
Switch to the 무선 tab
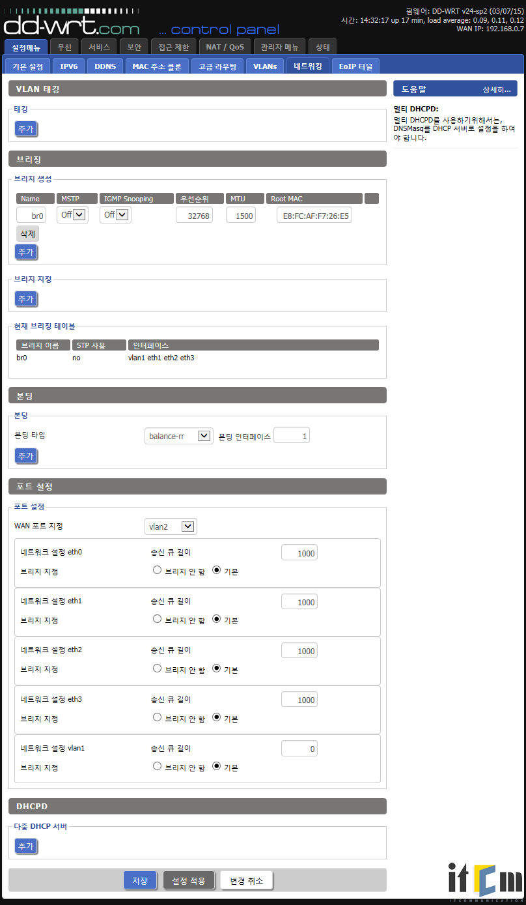click(64, 47)
